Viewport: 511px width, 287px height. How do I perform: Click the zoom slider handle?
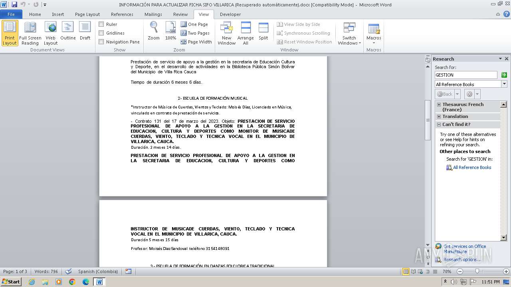pos(477,271)
